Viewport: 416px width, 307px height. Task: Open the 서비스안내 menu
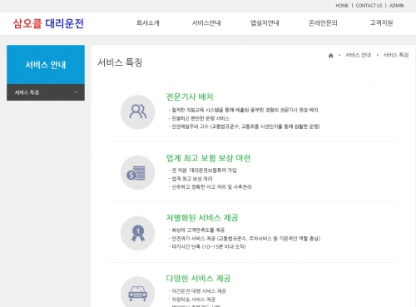(206, 23)
